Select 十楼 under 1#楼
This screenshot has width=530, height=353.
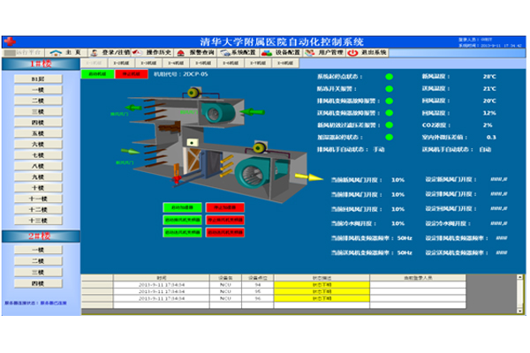point(38,188)
